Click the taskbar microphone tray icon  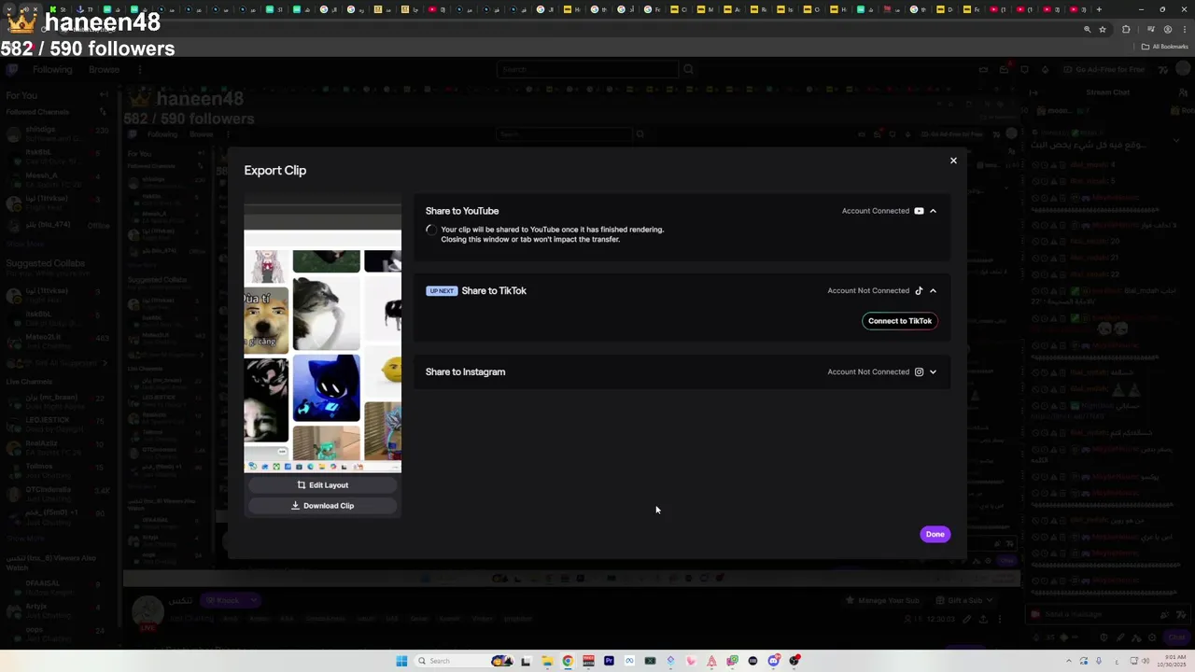pyautogui.click(x=1099, y=661)
